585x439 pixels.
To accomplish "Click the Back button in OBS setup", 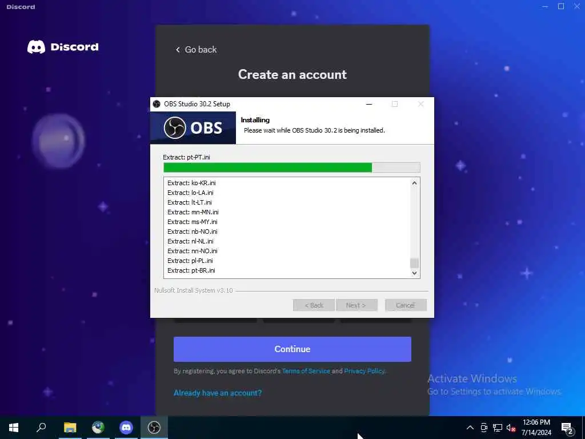I will [314, 305].
